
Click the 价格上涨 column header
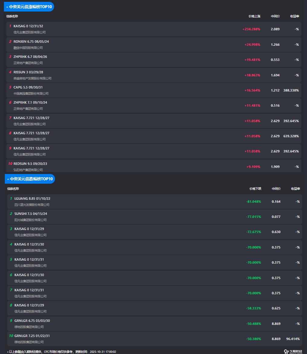[254, 16]
